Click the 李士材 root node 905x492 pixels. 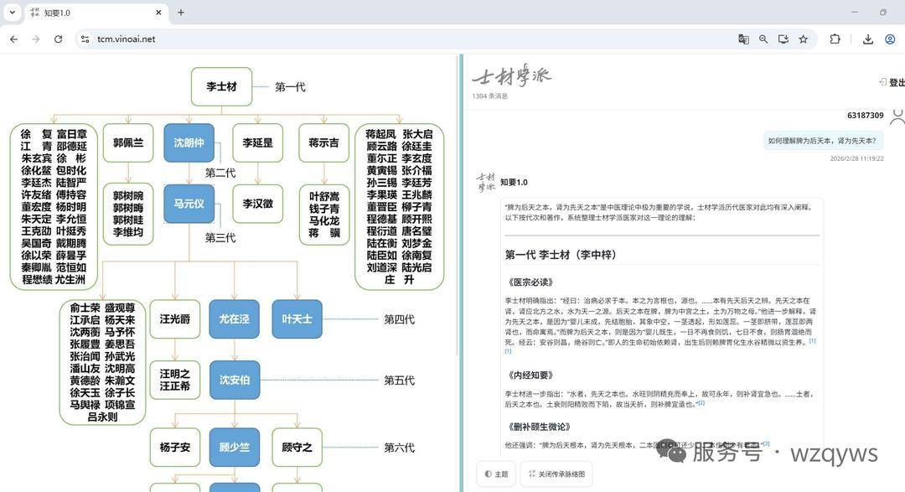221,86
